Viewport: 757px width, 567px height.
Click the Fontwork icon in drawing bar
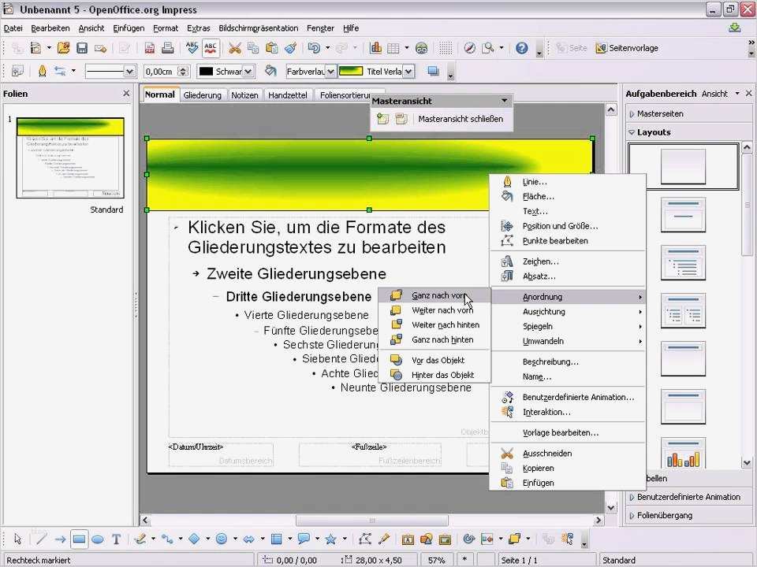[x=408, y=539]
